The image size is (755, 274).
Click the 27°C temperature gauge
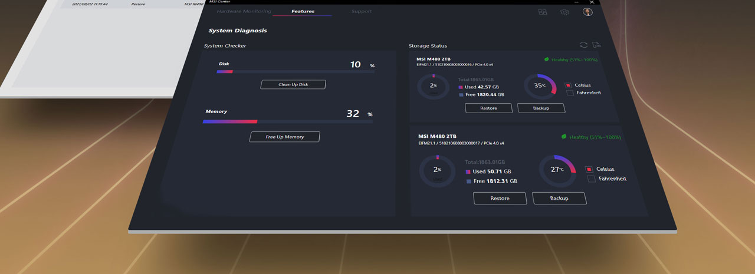pos(557,171)
